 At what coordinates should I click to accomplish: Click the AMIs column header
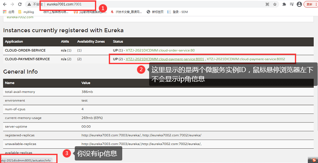[x=65, y=41]
